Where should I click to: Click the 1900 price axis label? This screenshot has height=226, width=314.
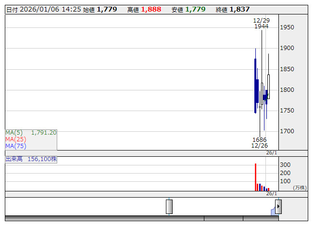click(x=287, y=48)
